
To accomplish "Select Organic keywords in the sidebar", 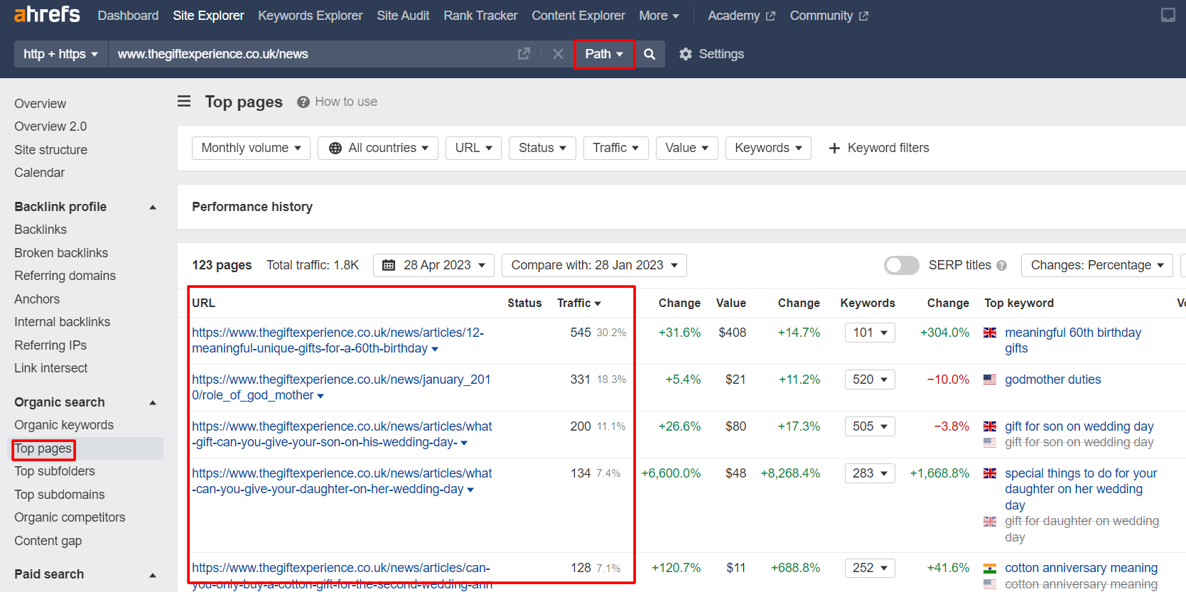I will (64, 425).
